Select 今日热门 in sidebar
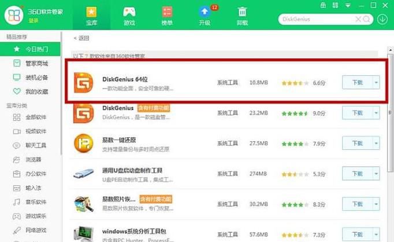 [30, 49]
